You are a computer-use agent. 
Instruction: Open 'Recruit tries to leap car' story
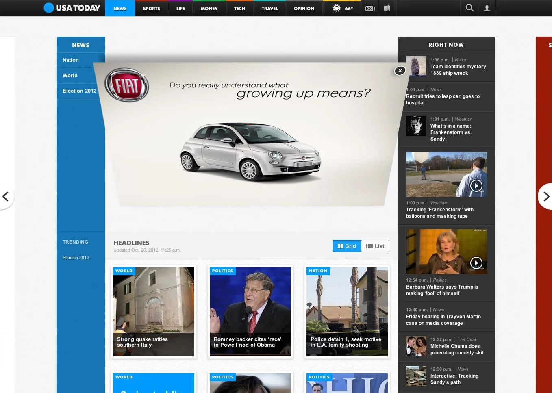(443, 100)
